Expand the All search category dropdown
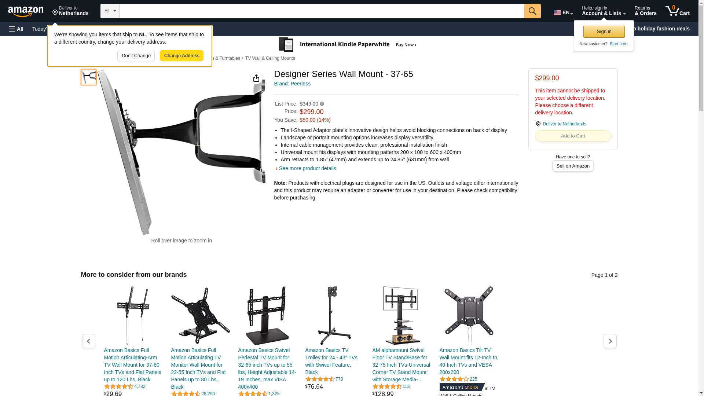This screenshot has height=396, width=704. point(110,11)
